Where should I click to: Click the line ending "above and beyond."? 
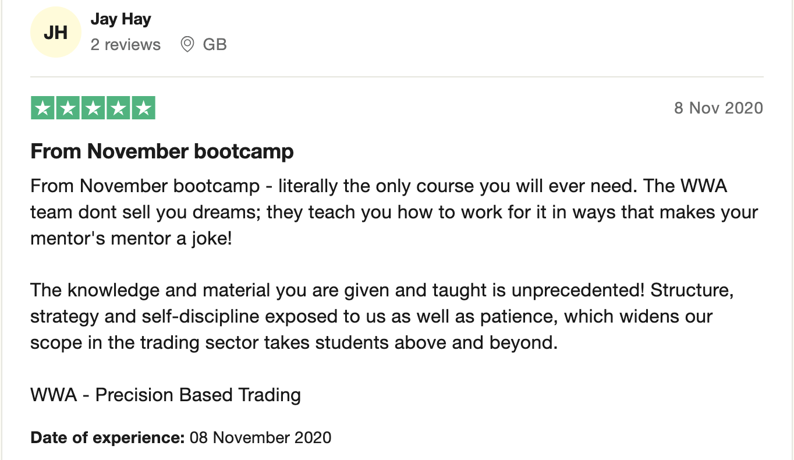[x=294, y=342]
